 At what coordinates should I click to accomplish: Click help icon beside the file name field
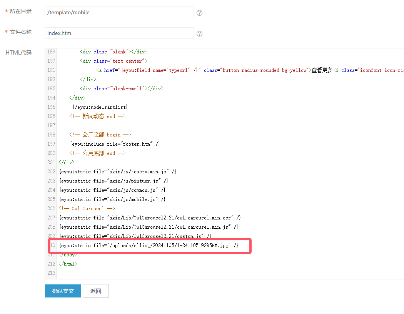199,33
